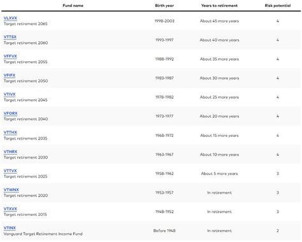Open the VTWNX fund link
This screenshot has height=242, width=302.
11,190
